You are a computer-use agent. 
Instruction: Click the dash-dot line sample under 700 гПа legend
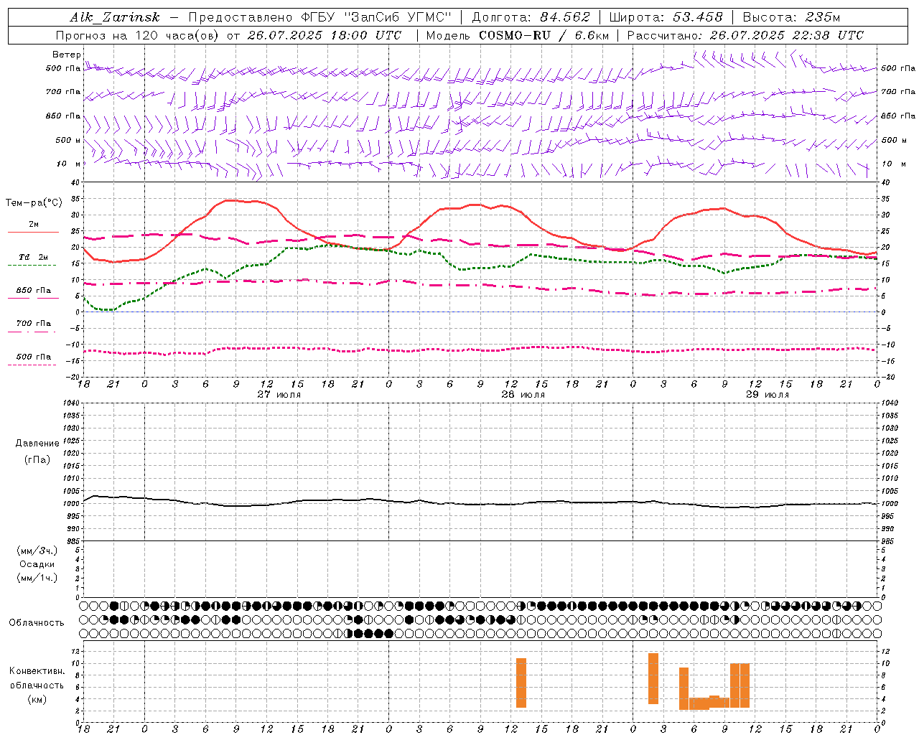(x=33, y=332)
